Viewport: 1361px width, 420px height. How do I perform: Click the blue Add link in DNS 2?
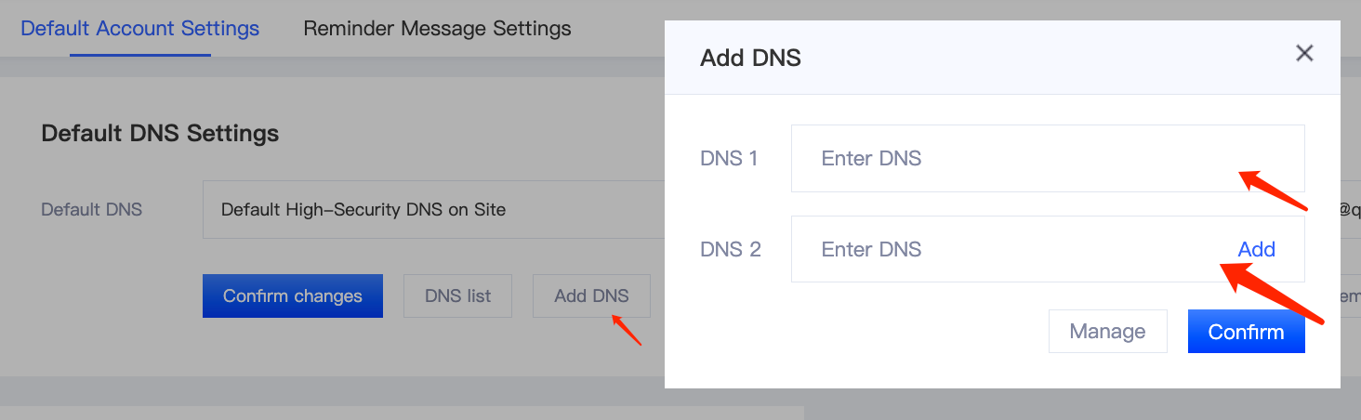[x=1256, y=249]
